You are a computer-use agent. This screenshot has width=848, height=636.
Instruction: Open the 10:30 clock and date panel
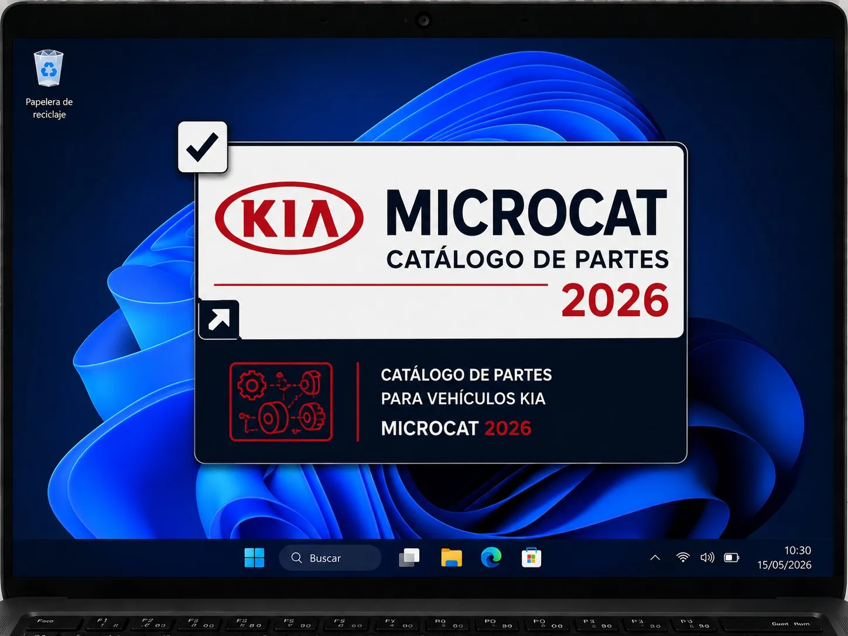[784, 558]
